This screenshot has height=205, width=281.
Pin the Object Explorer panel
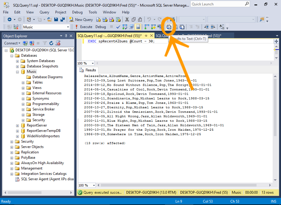[66, 36]
